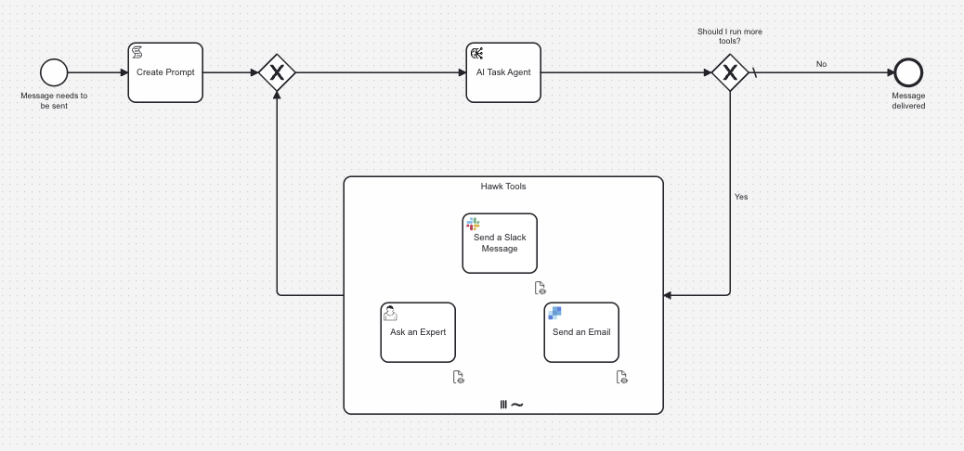Click data object icon below Slack task
964x451 pixels.
pos(541,288)
